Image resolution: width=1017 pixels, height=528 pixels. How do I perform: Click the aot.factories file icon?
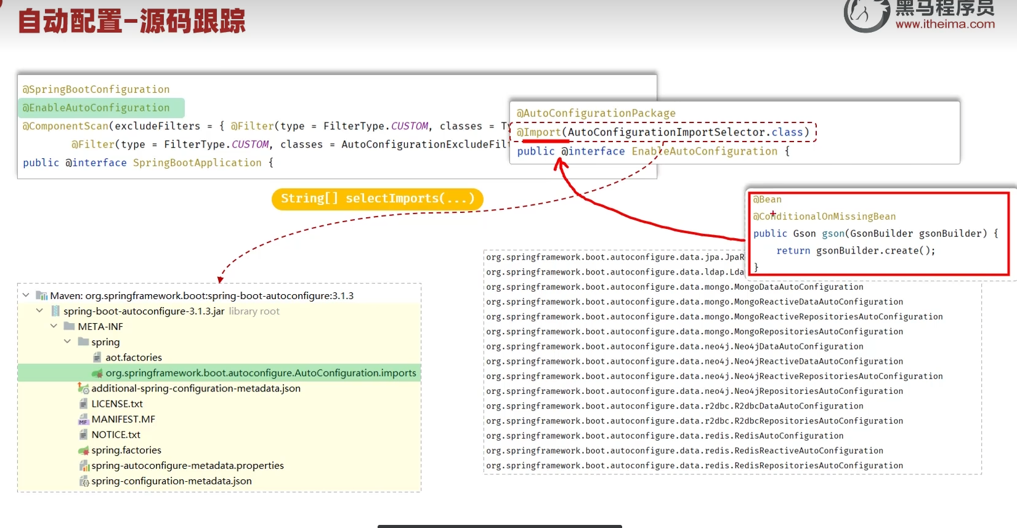[97, 358]
